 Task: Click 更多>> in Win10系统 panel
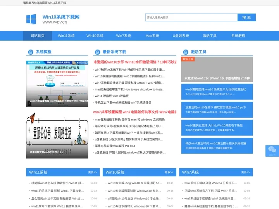click(169, 172)
